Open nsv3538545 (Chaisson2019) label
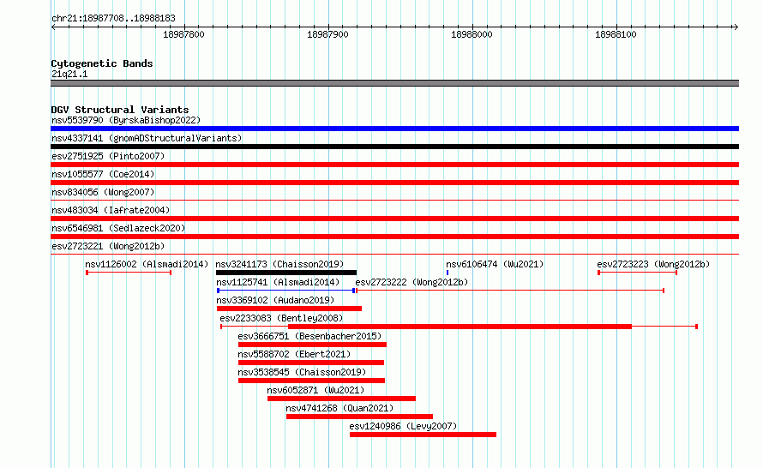The width and height of the screenshot is (763, 468). tap(302, 372)
